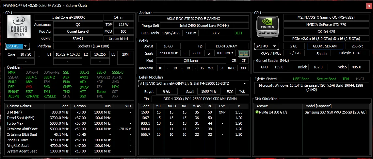Click the Intel Z490 chipset field
Image resolution: width=373 pixels, height=159 pixels.
click(204, 26)
